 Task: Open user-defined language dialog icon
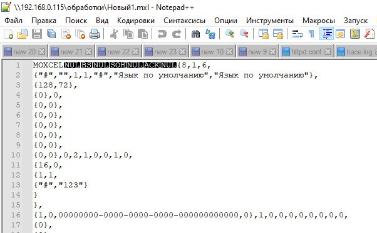pos(341,34)
